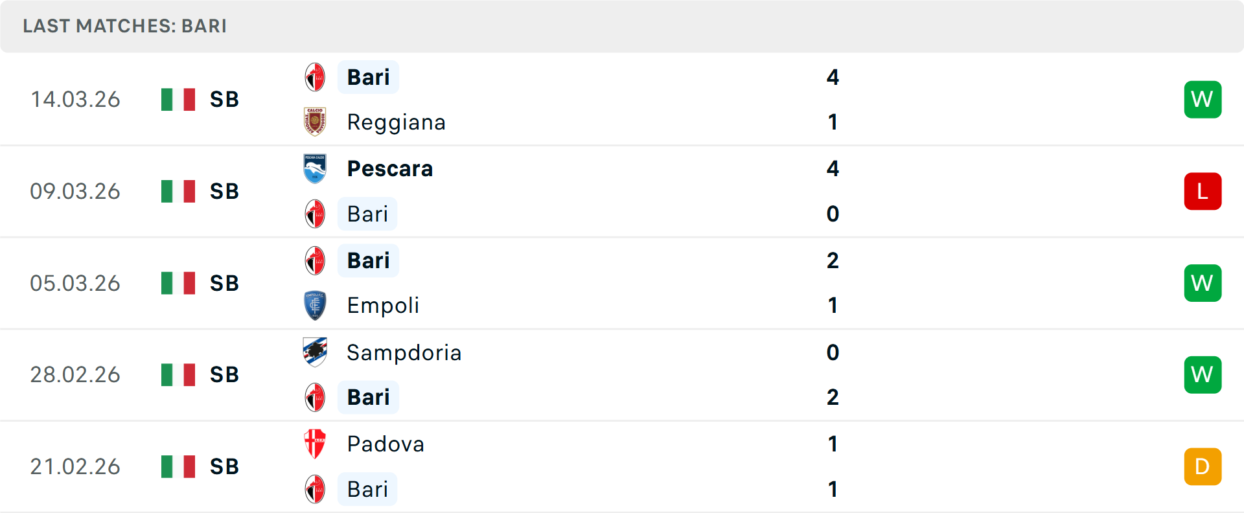Click the Reggiana club crest

click(x=315, y=122)
